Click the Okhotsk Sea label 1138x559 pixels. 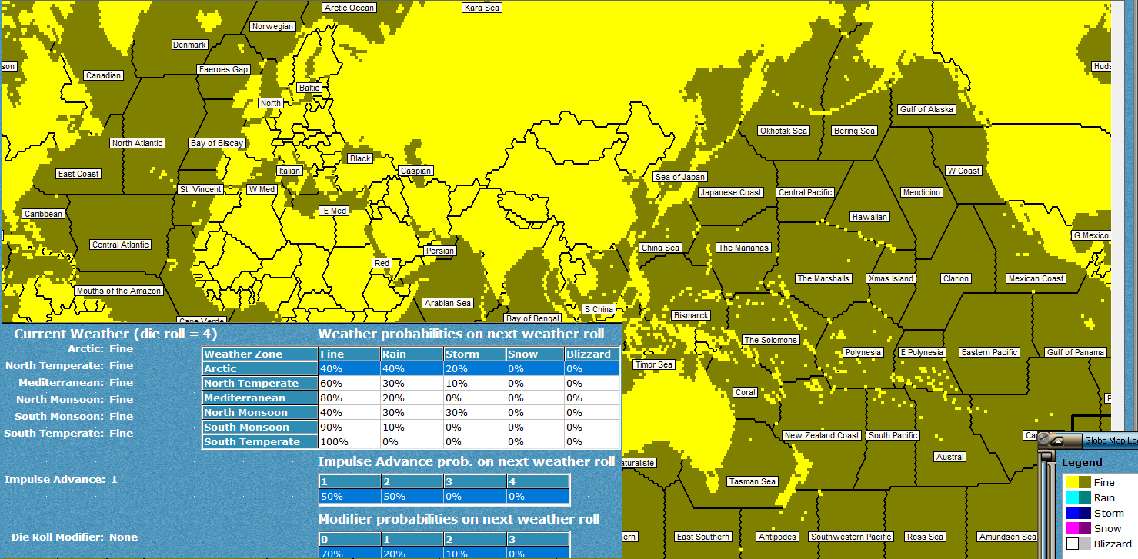[x=784, y=131]
